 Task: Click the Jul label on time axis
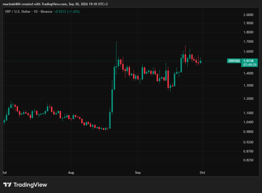pyautogui.click(x=5, y=173)
